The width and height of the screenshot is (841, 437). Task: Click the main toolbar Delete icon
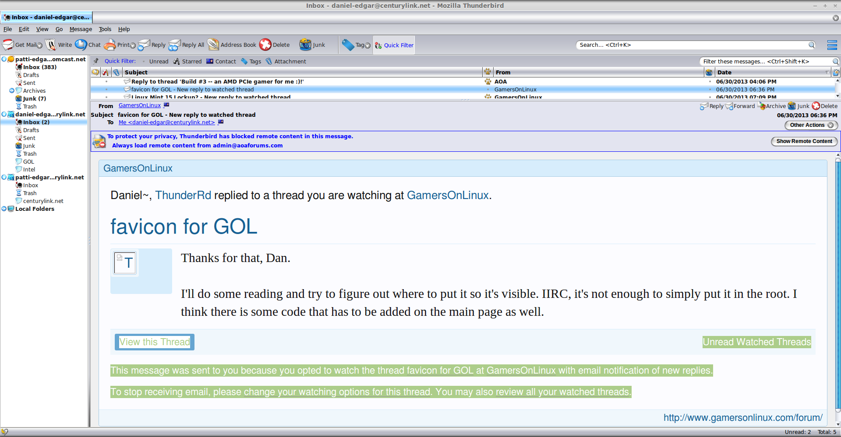[x=265, y=45]
